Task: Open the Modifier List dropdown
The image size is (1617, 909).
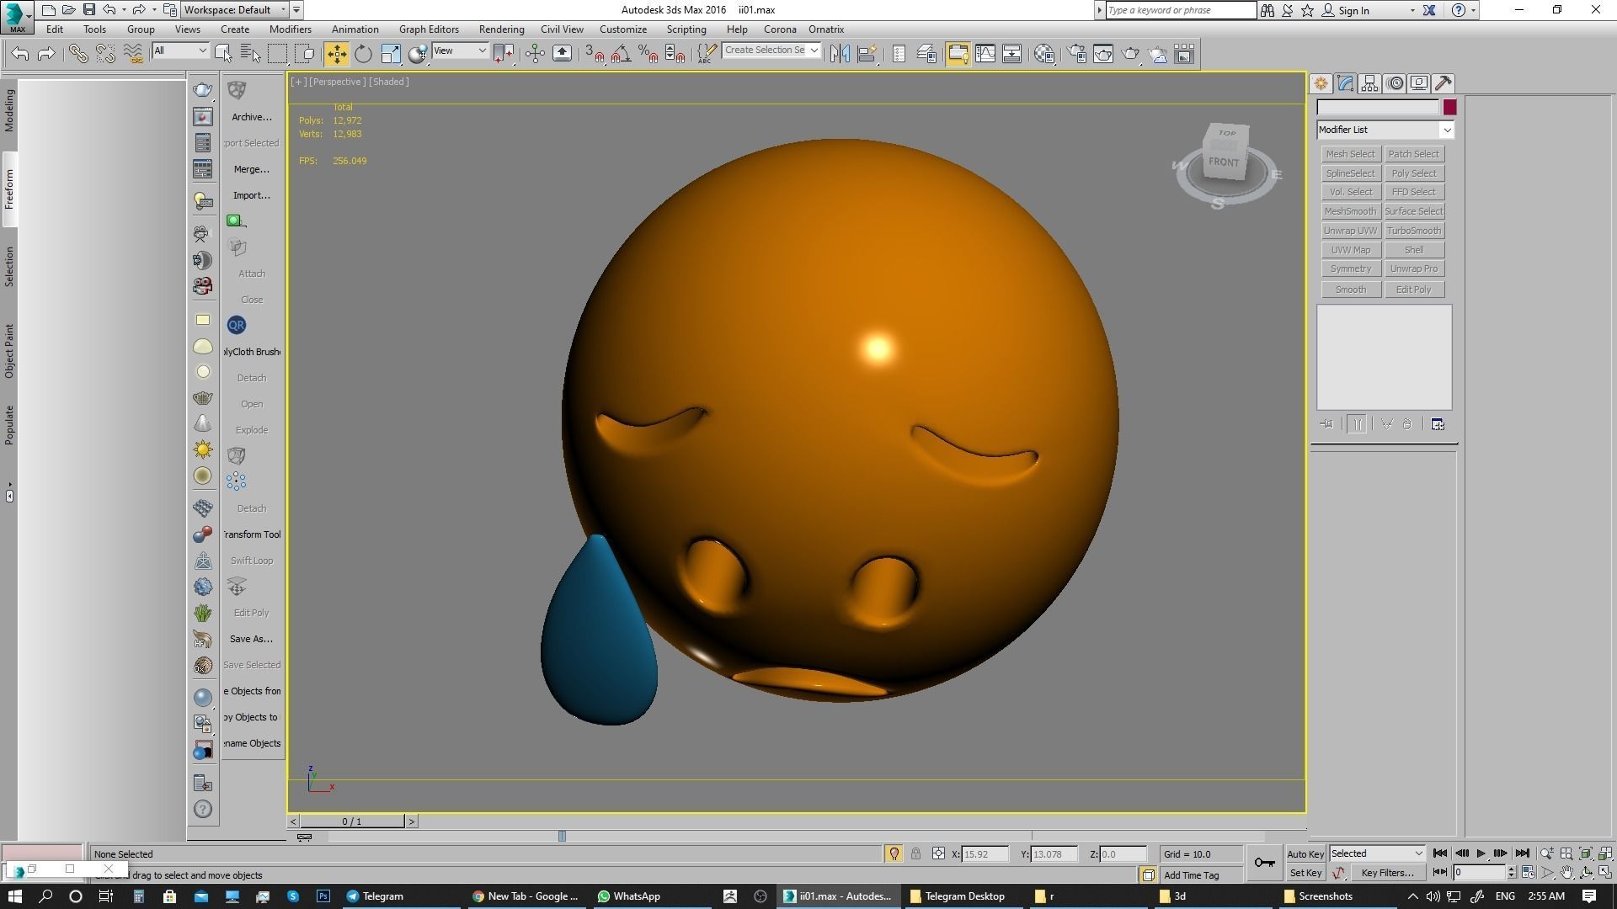Action: [x=1385, y=130]
